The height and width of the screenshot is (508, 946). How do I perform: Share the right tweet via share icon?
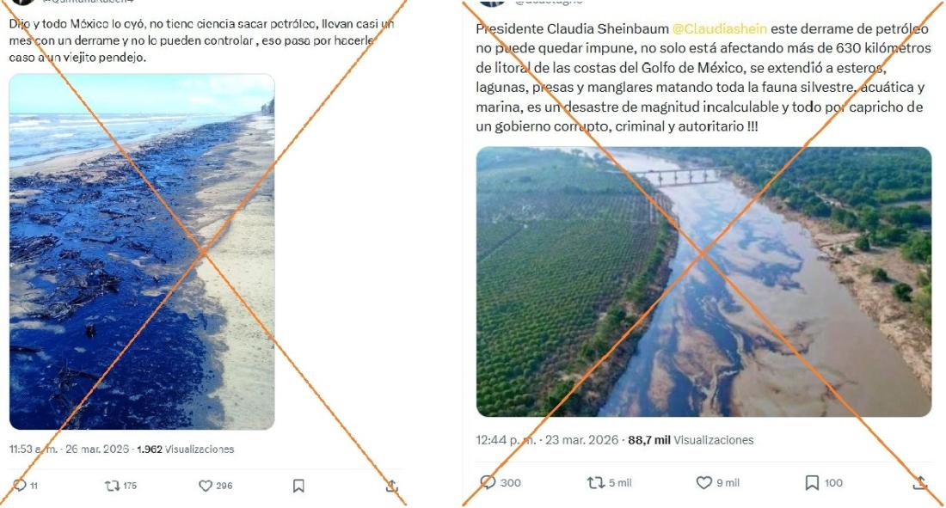[x=919, y=482]
